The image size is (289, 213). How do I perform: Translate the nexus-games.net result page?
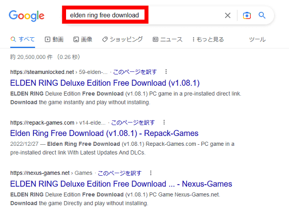[120, 173]
